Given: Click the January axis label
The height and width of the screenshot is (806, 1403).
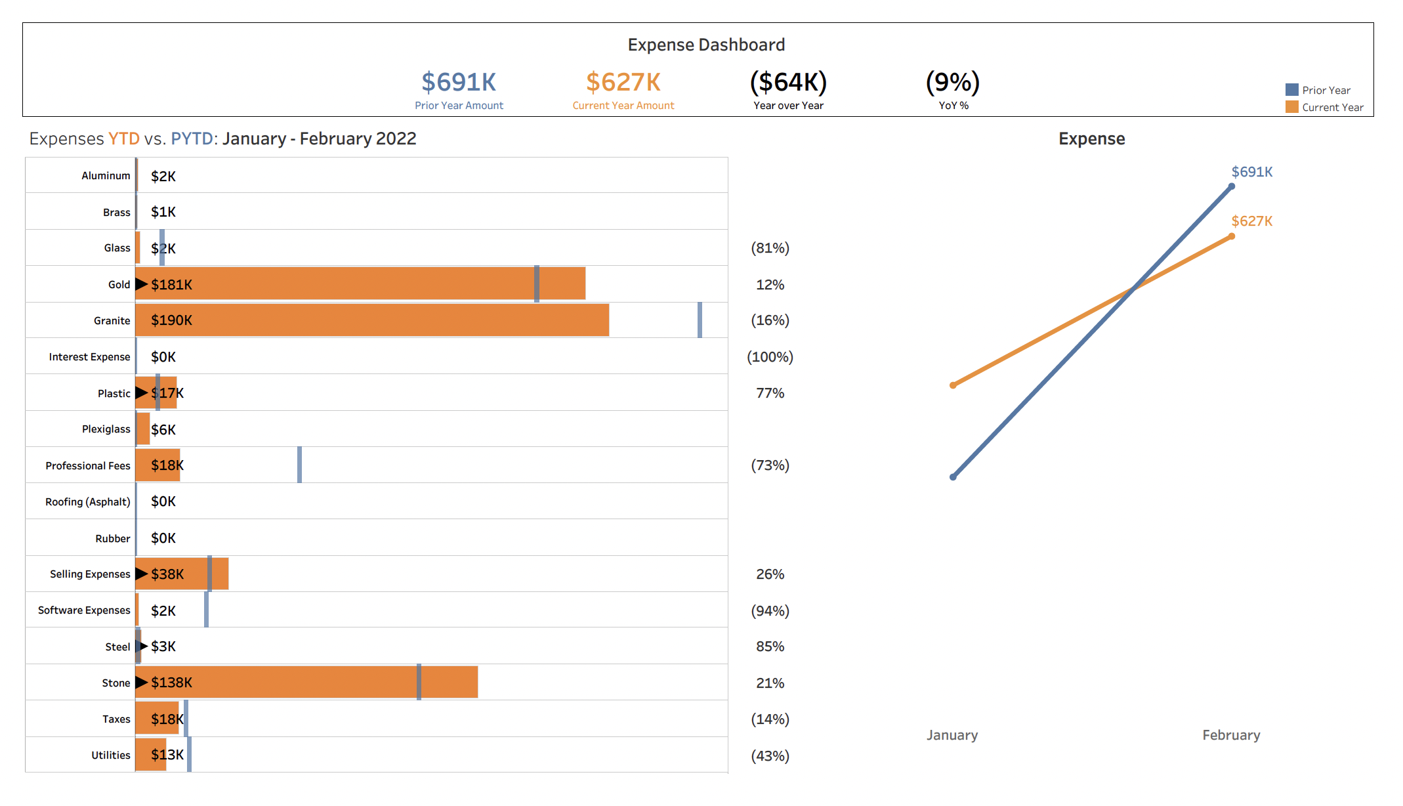Looking at the screenshot, I should pos(952,735).
